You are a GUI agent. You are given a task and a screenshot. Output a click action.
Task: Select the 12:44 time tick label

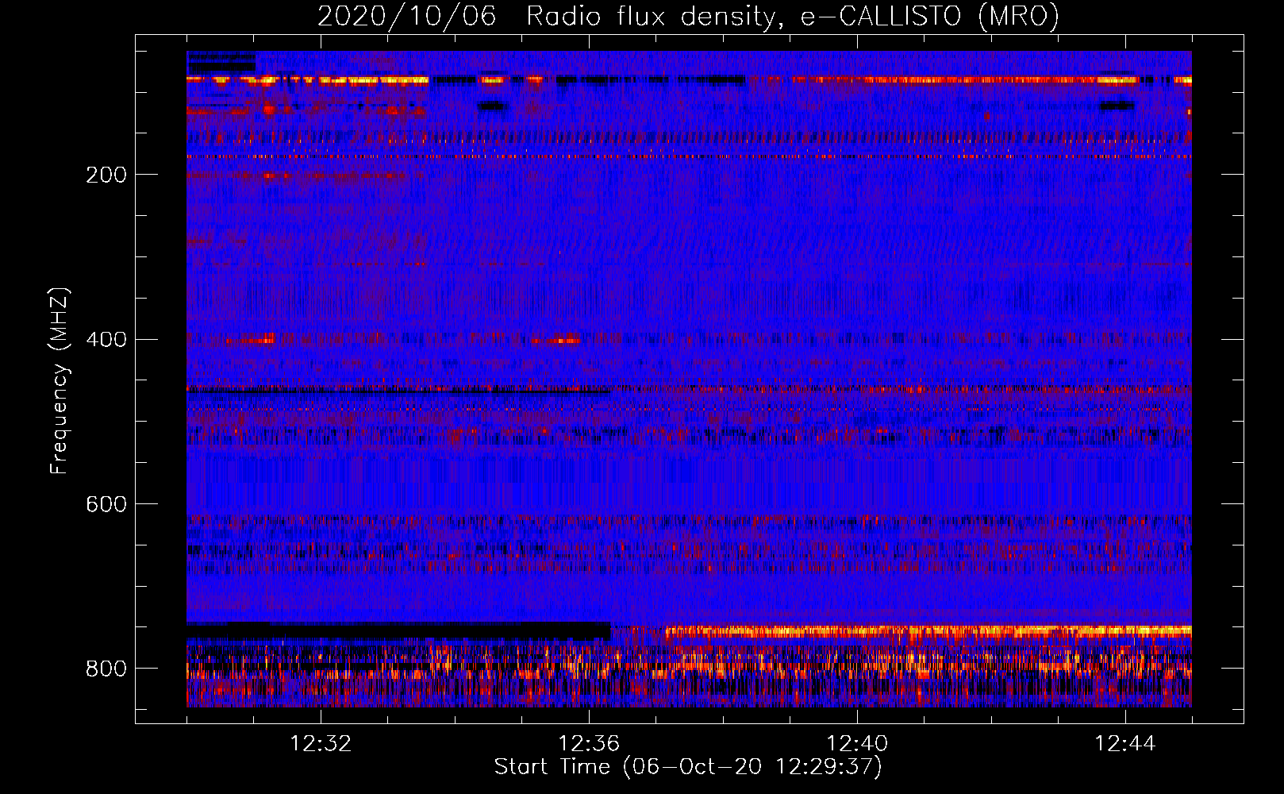pos(1125,744)
